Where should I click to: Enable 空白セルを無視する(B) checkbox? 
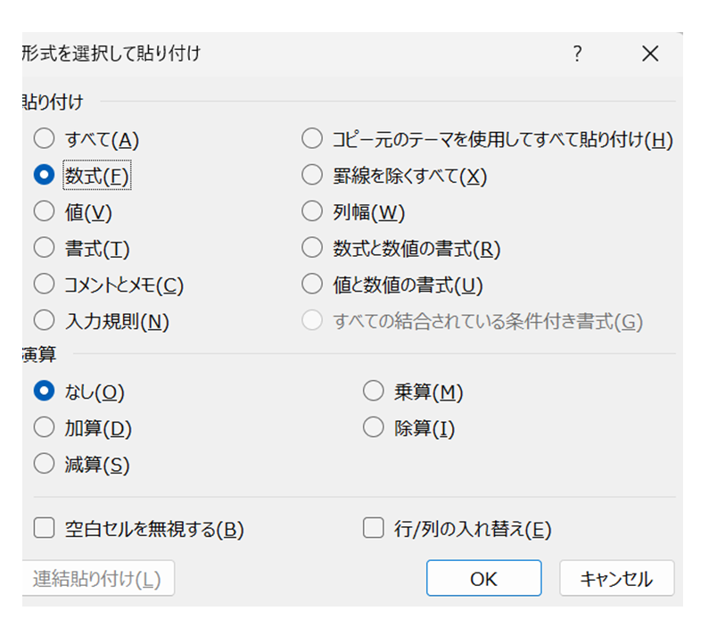[x=44, y=529]
